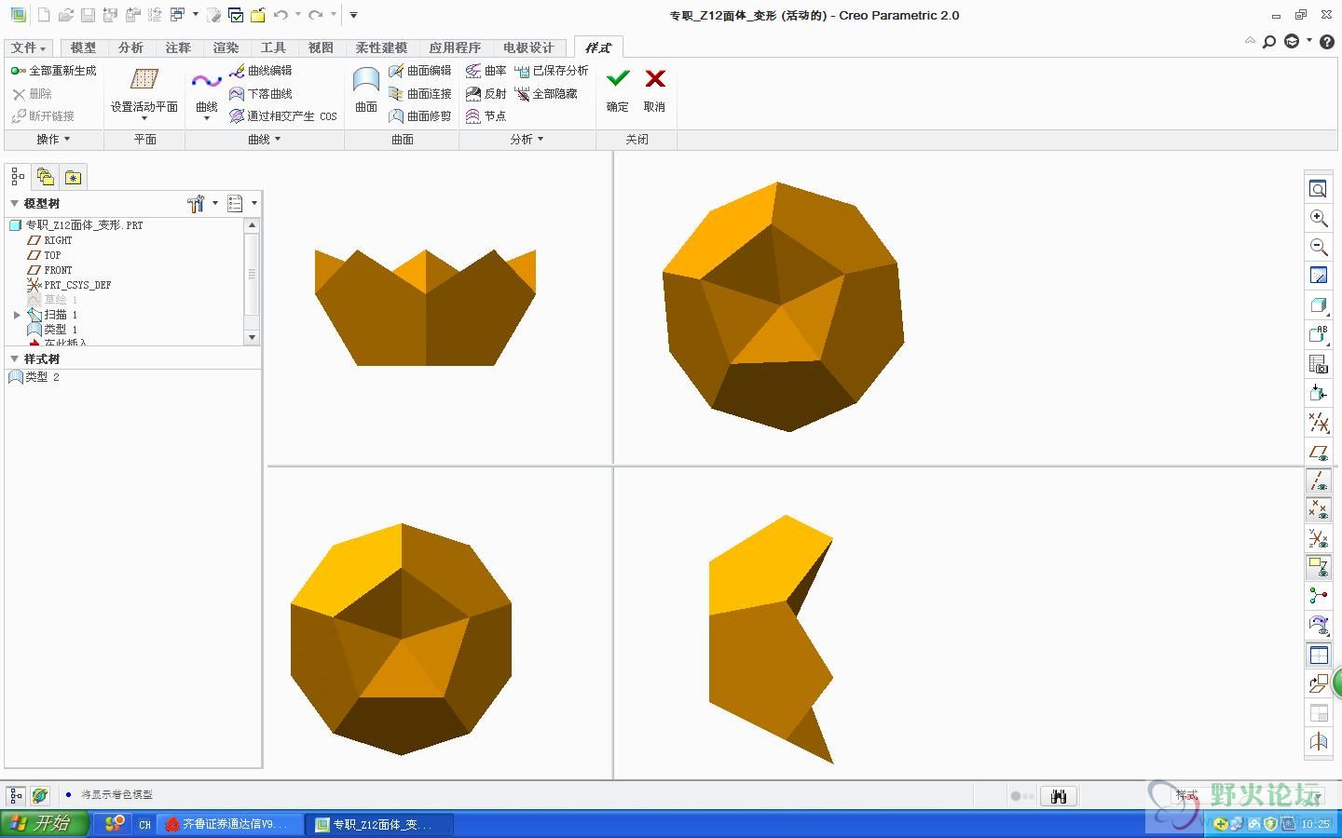Switch to the 渲染 tab
The height and width of the screenshot is (838, 1342).
[226, 47]
